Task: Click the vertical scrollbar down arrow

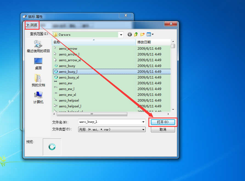Action: click(x=173, y=110)
